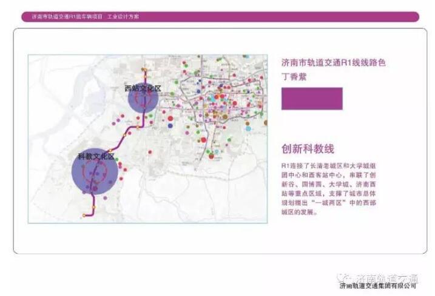Click the 创新科教线 heading
Image resolution: width=435 pixels, height=296 pixels.
pyautogui.click(x=308, y=149)
